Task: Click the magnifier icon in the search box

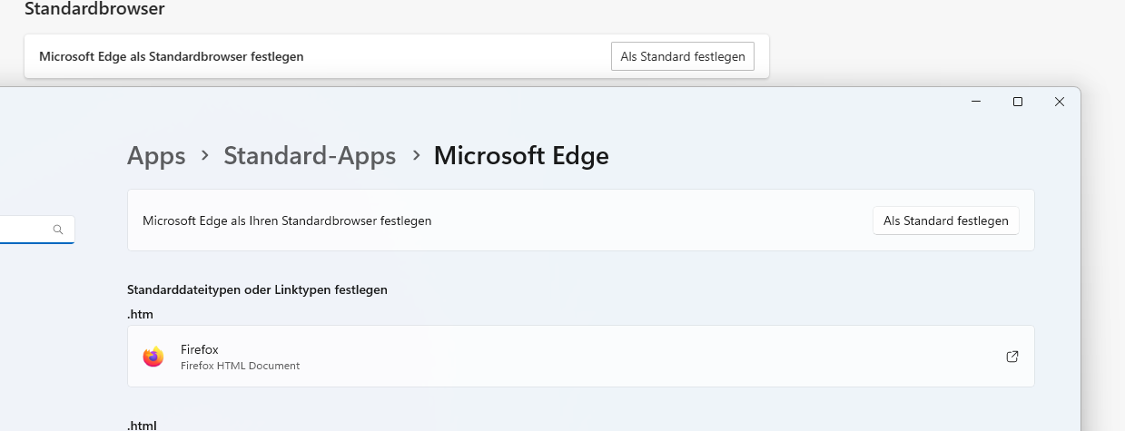Action: (58, 230)
